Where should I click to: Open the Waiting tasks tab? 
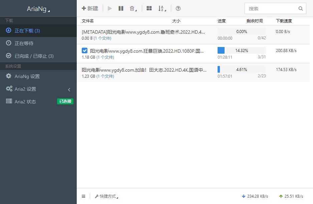coord(38,43)
